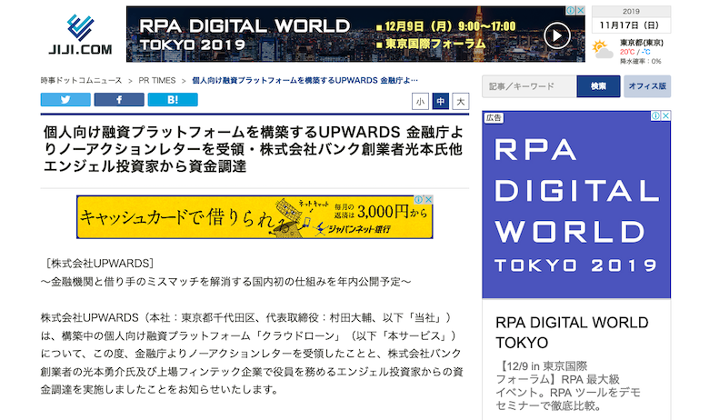Set font size to large (大)
This screenshot has height=420, width=709.
[x=461, y=101]
